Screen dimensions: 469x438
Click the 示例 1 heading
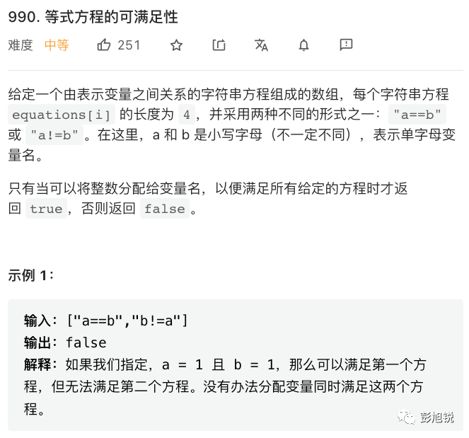pos(31,275)
